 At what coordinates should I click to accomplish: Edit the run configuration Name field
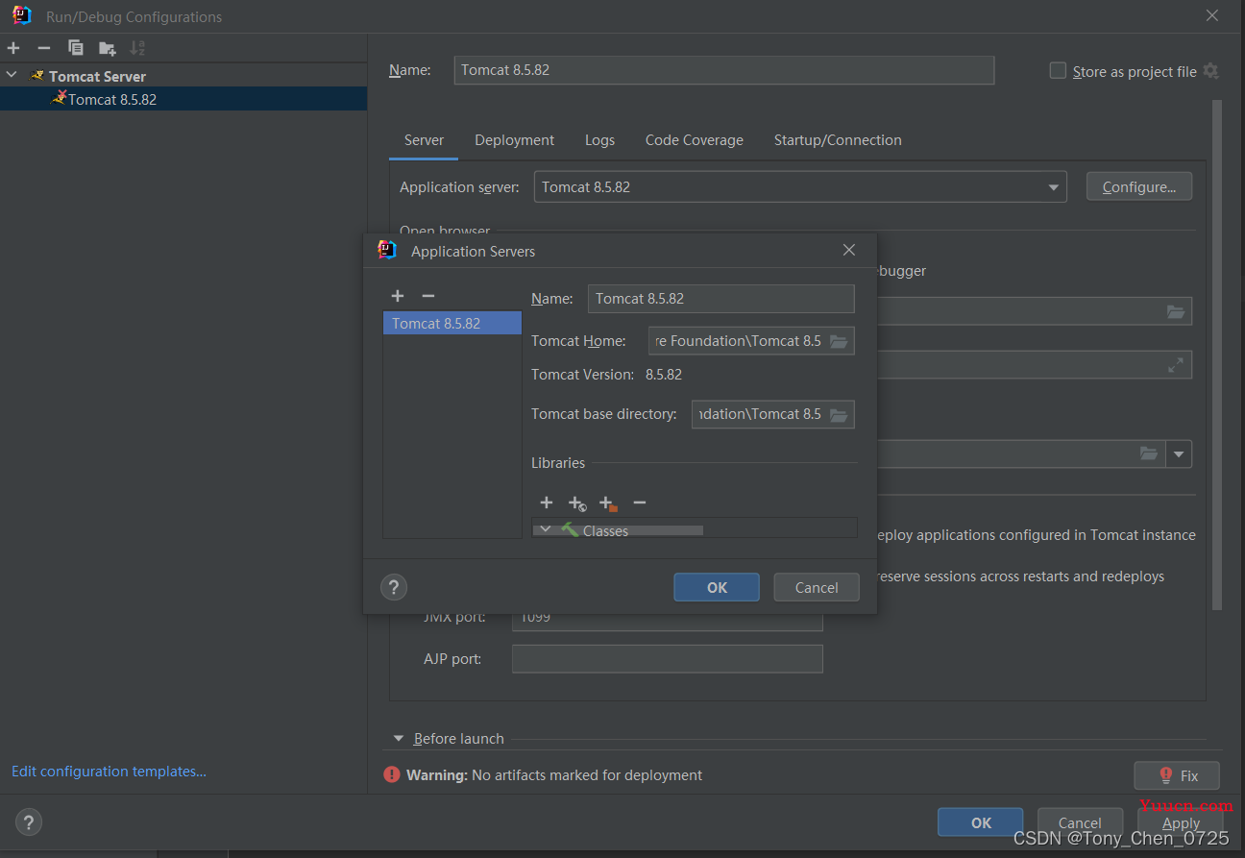tap(723, 70)
